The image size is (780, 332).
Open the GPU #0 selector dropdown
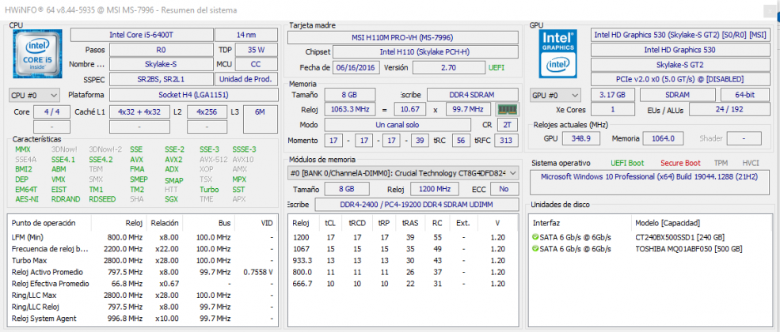pos(555,95)
